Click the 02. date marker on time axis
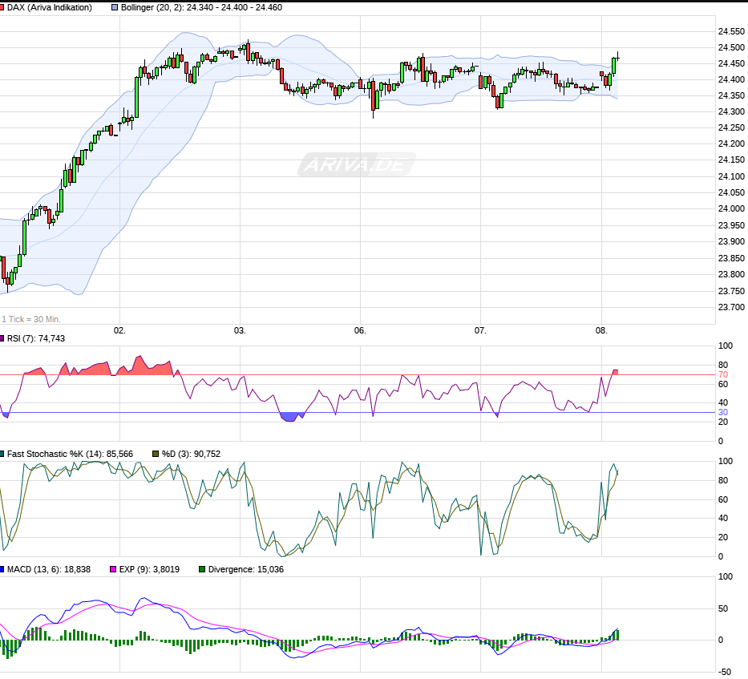748x679 pixels. click(119, 330)
